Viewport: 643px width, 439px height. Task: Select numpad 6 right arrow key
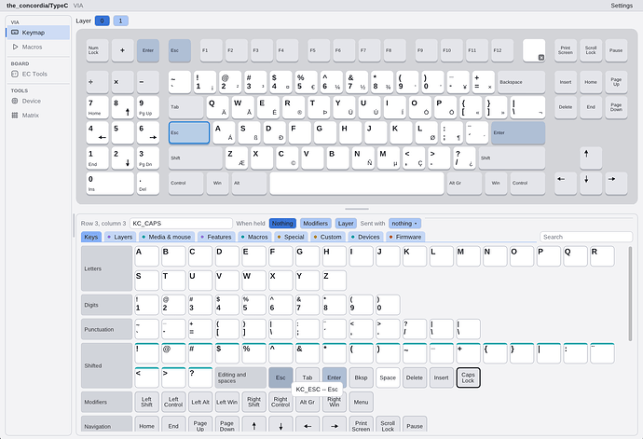[147, 132]
